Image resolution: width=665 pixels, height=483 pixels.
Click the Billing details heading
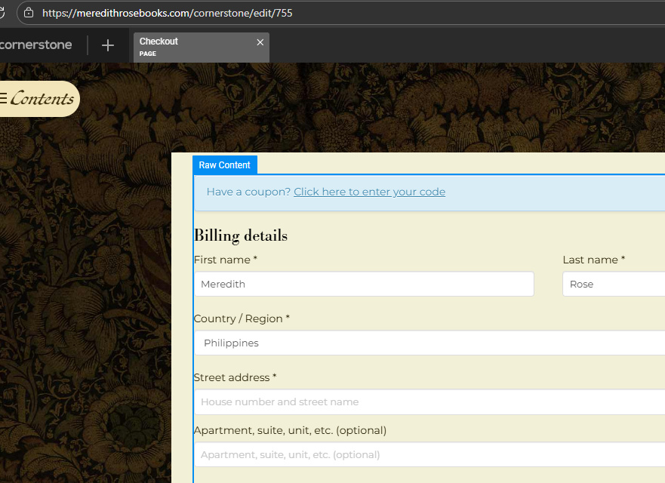click(x=241, y=235)
